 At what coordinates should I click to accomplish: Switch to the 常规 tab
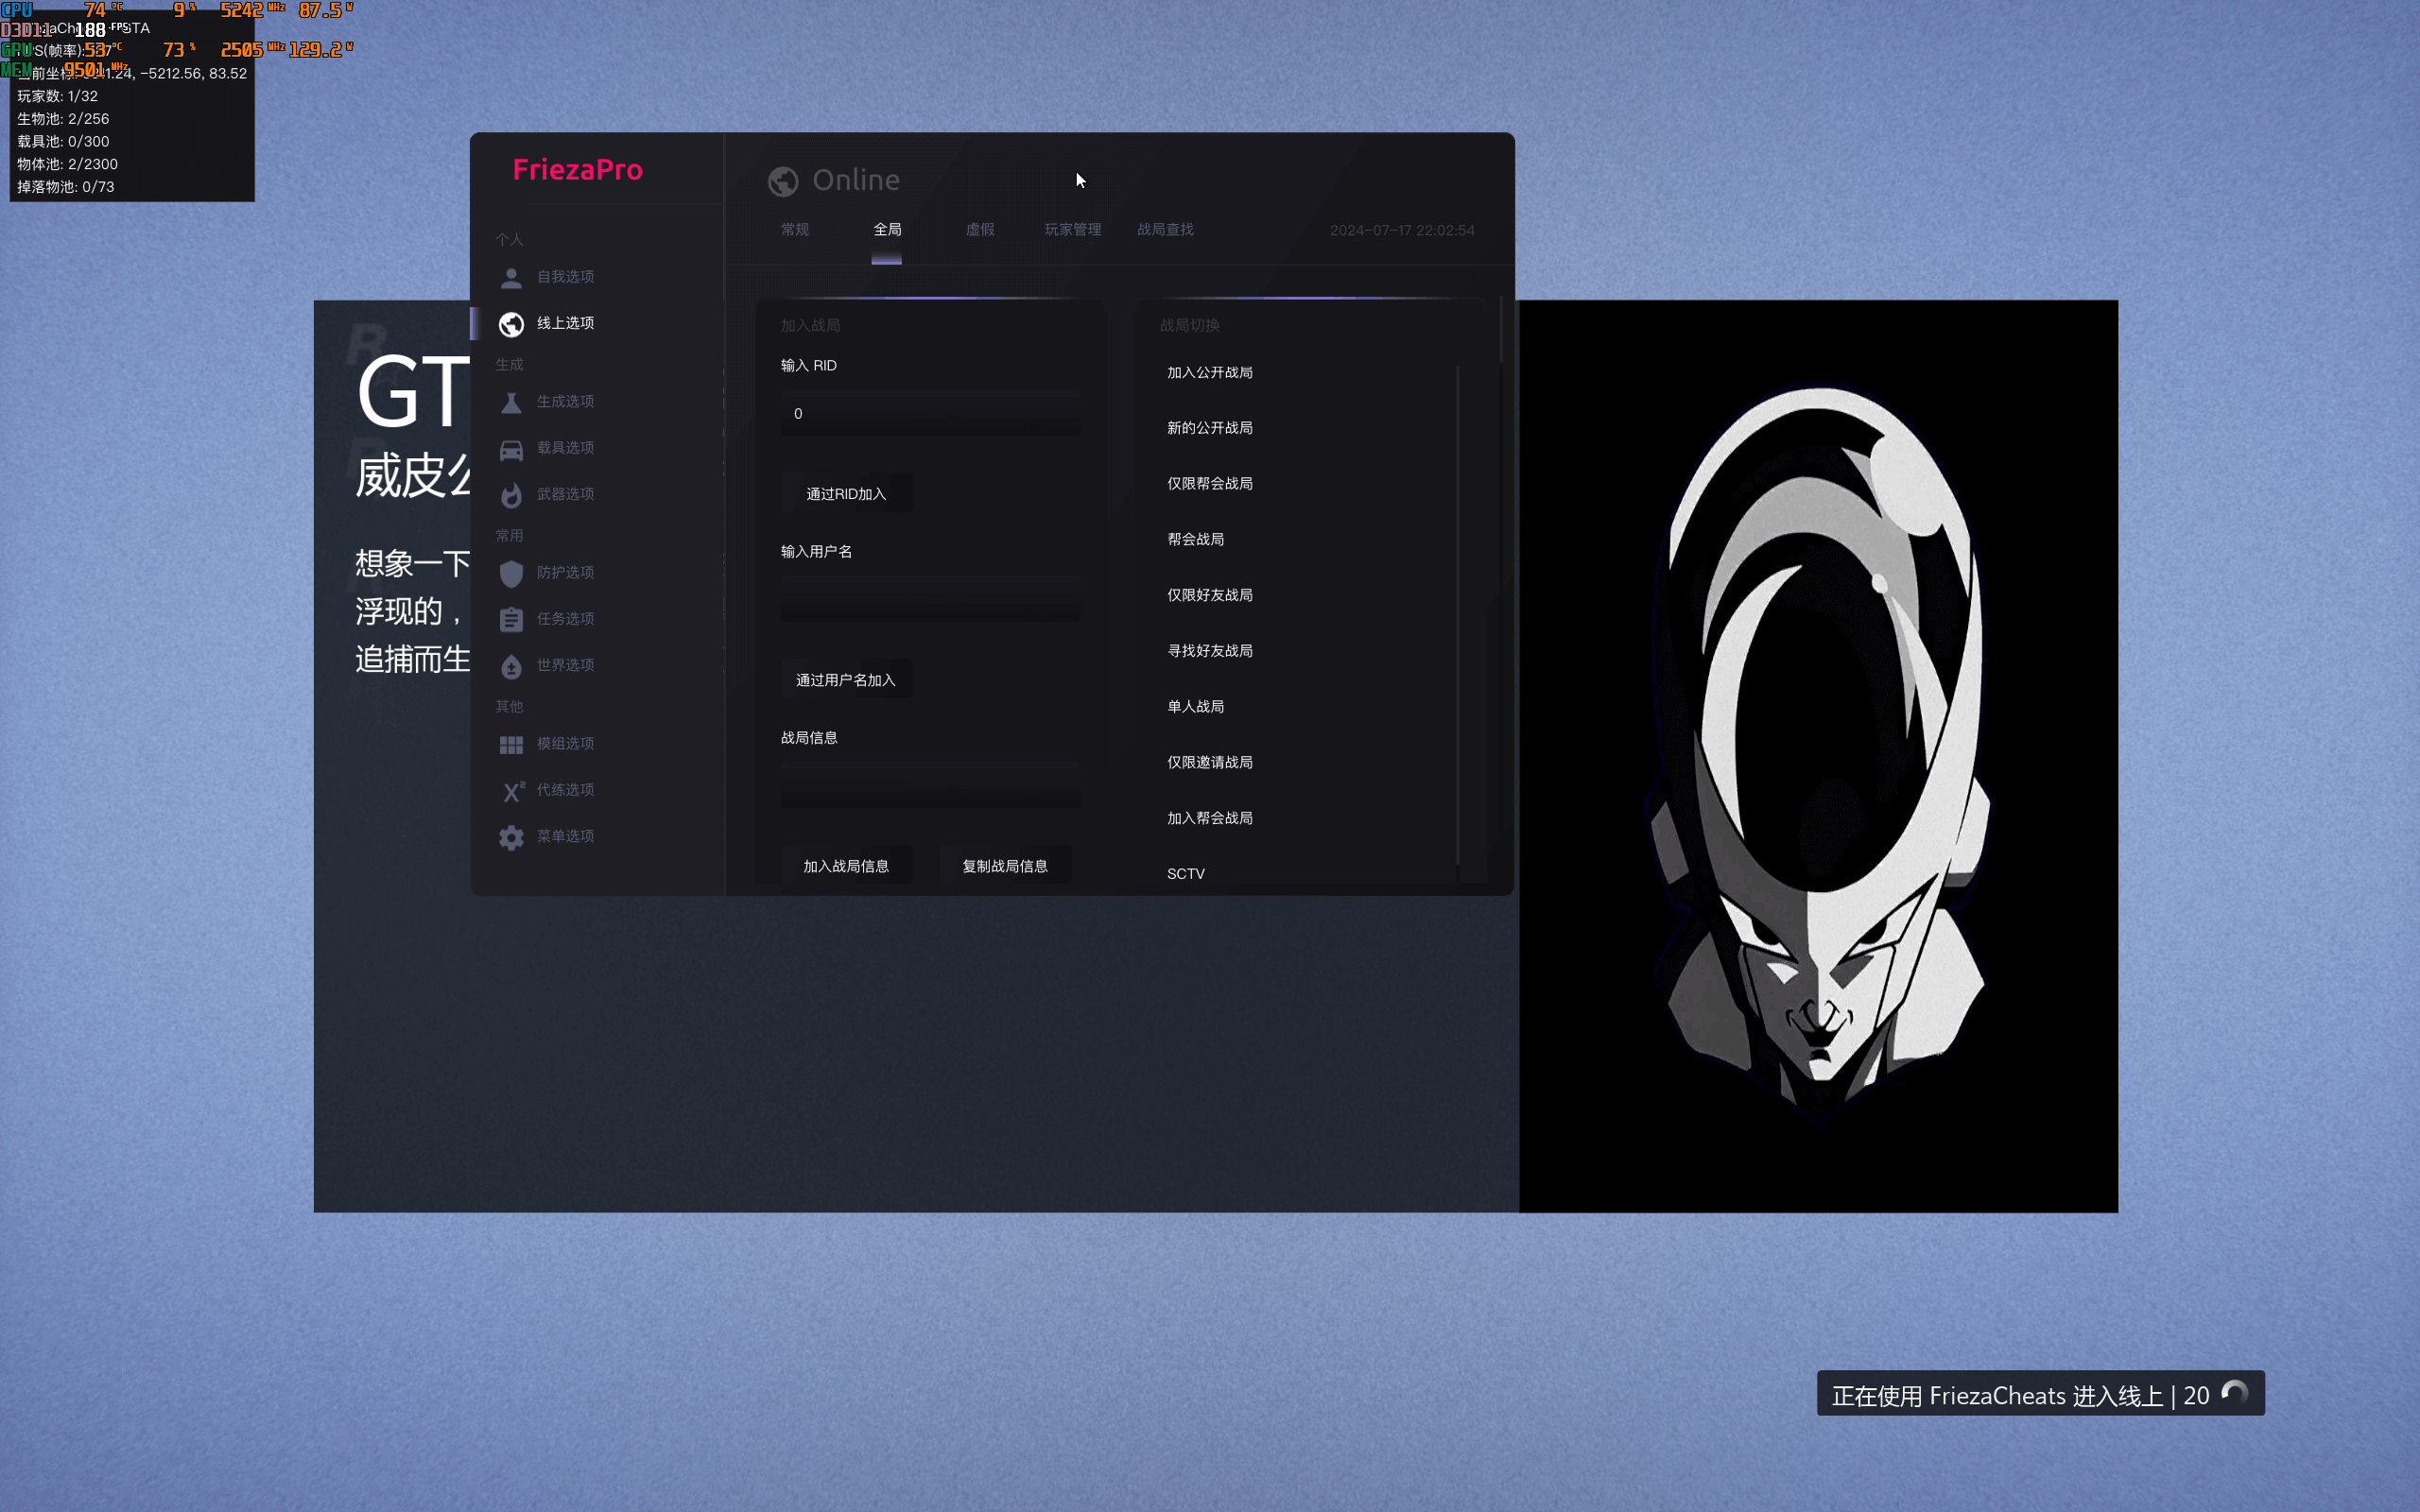click(795, 230)
